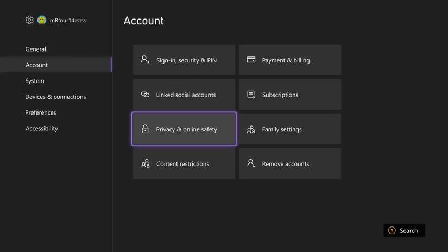Open Devices & connections category
The height and width of the screenshot is (252, 448).
point(55,97)
